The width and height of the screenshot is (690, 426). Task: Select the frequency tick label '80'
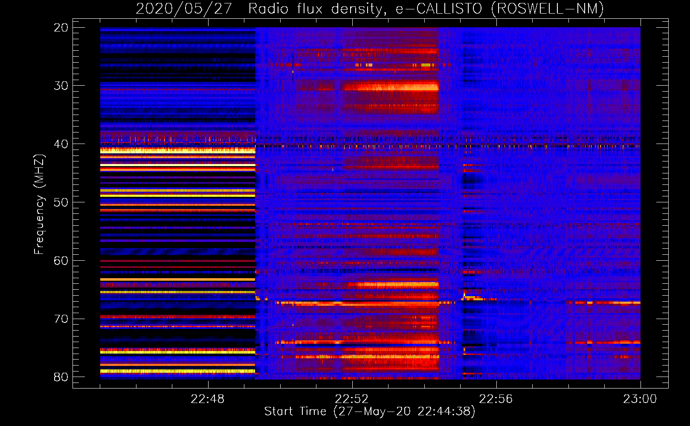pyautogui.click(x=61, y=377)
